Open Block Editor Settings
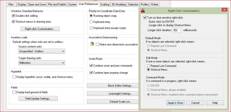Screen dimensions: 231x112 [113, 86]
